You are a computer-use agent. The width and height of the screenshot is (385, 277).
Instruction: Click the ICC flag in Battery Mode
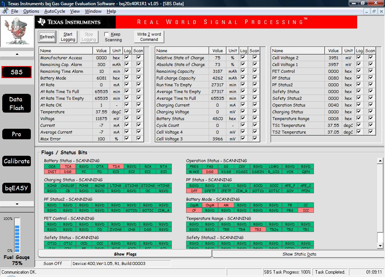306,210
